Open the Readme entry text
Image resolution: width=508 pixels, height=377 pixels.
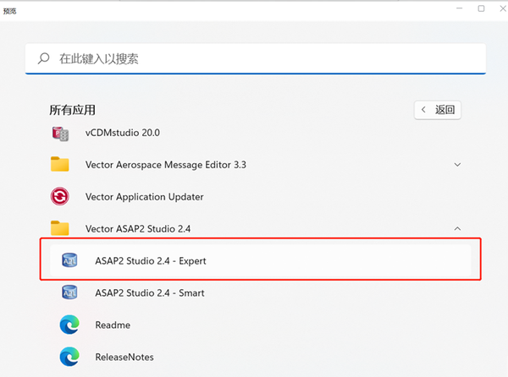click(113, 325)
